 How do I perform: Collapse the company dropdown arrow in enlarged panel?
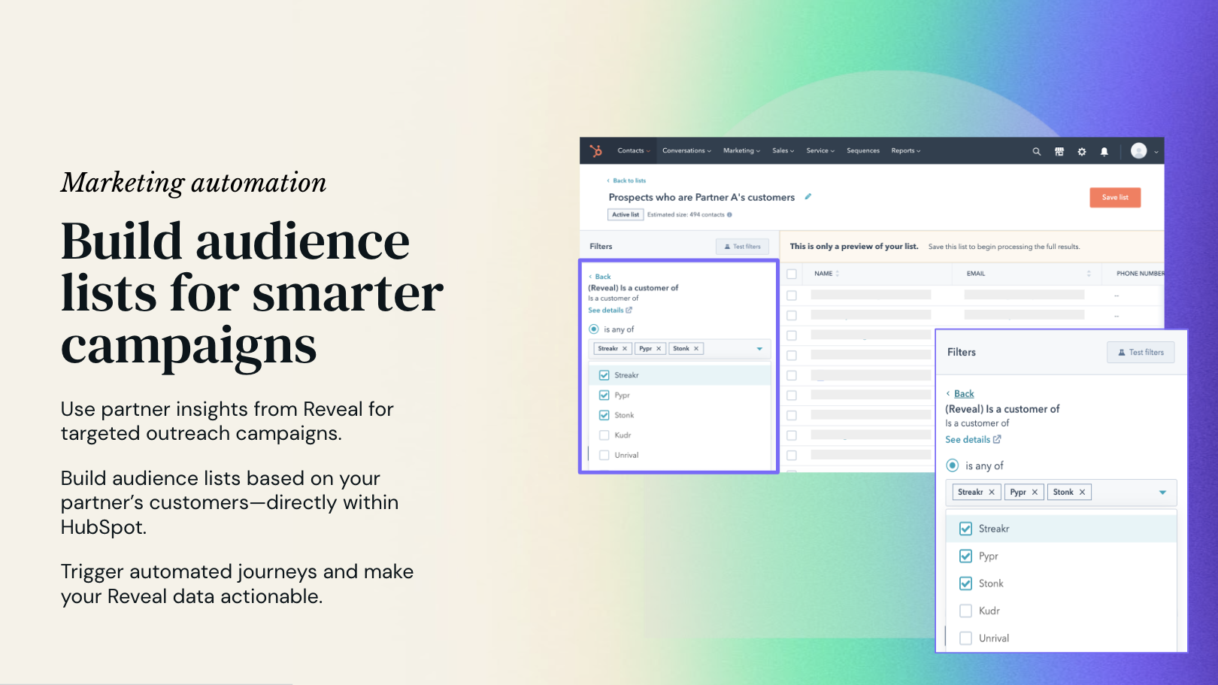[1163, 493]
